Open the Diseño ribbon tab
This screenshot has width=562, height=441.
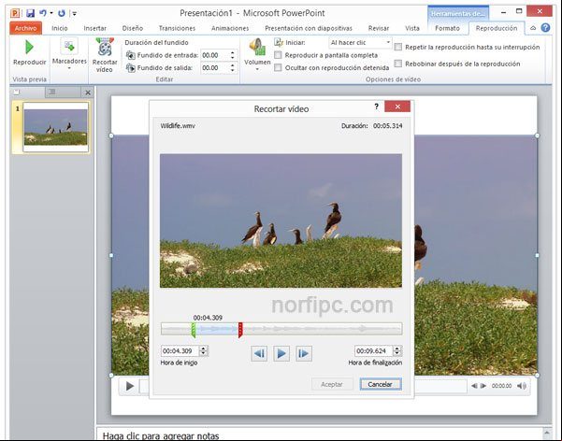pyautogui.click(x=132, y=28)
